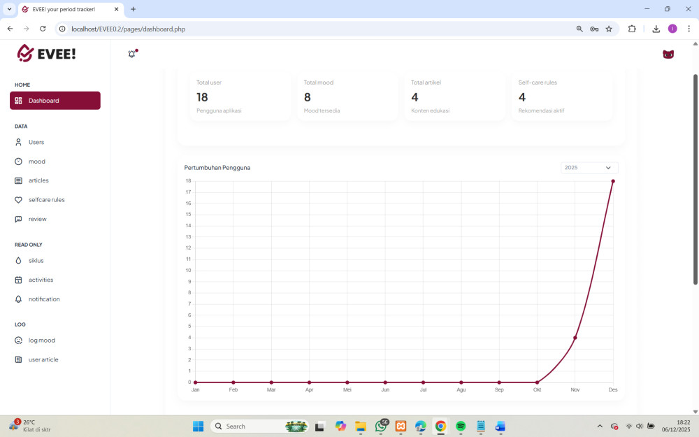Click the Dashboard sidebar button

pyautogui.click(x=55, y=101)
